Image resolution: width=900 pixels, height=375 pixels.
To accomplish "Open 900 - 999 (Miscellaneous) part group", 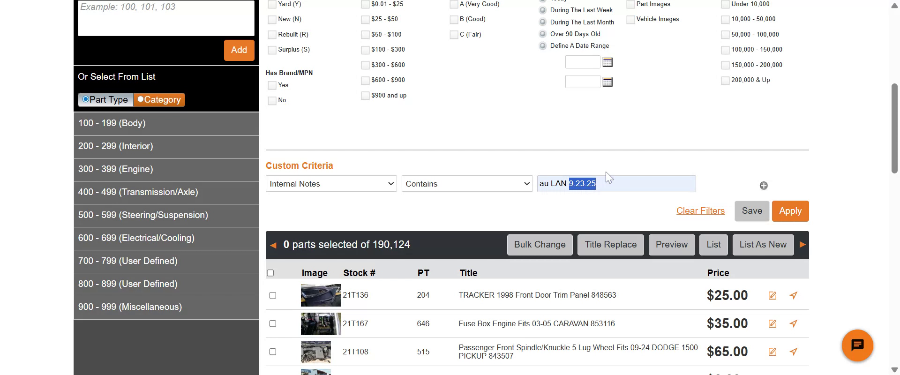I will (x=166, y=307).
